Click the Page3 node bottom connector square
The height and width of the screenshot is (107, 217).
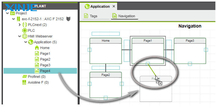pos(190,64)
